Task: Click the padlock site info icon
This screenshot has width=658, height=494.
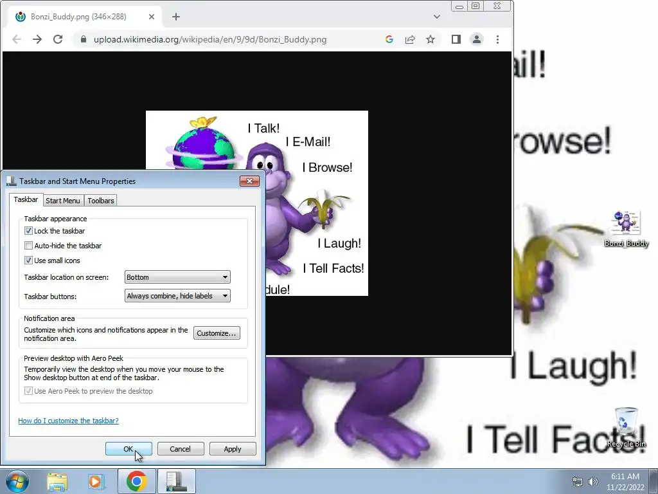Action: click(84, 39)
